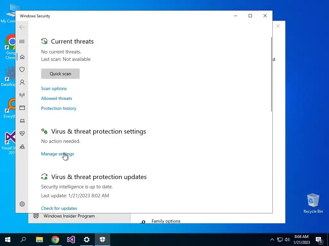The height and width of the screenshot is (246, 329).
Task: Open Family options sidebar icon
Action: [22, 147]
